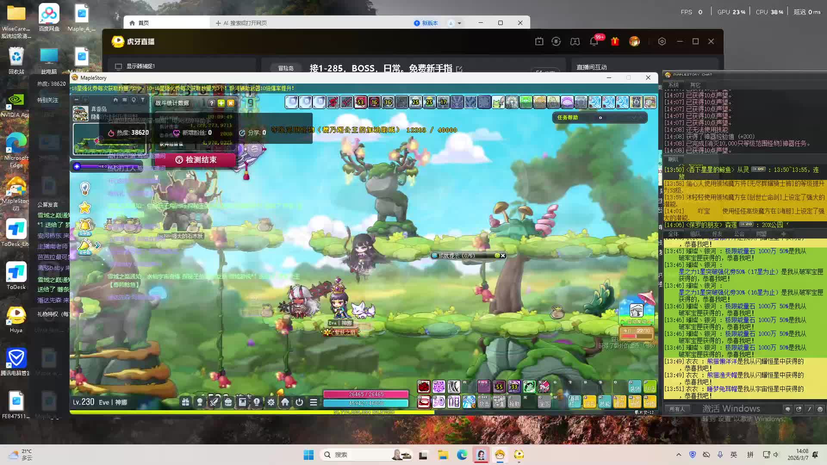Switch to the 公会 guild chat tab
Screen dimensions: 827x465
click(739, 234)
